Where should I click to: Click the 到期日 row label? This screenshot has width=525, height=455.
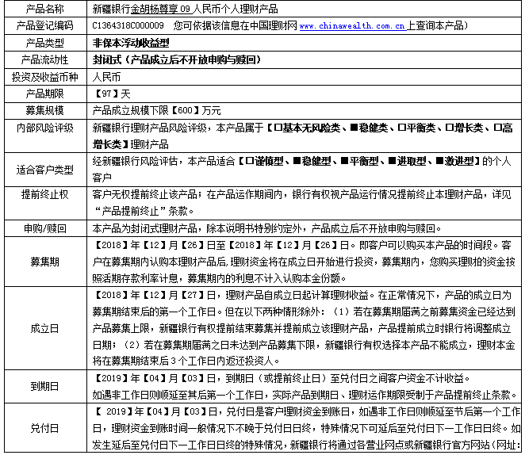[x=45, y=386]
